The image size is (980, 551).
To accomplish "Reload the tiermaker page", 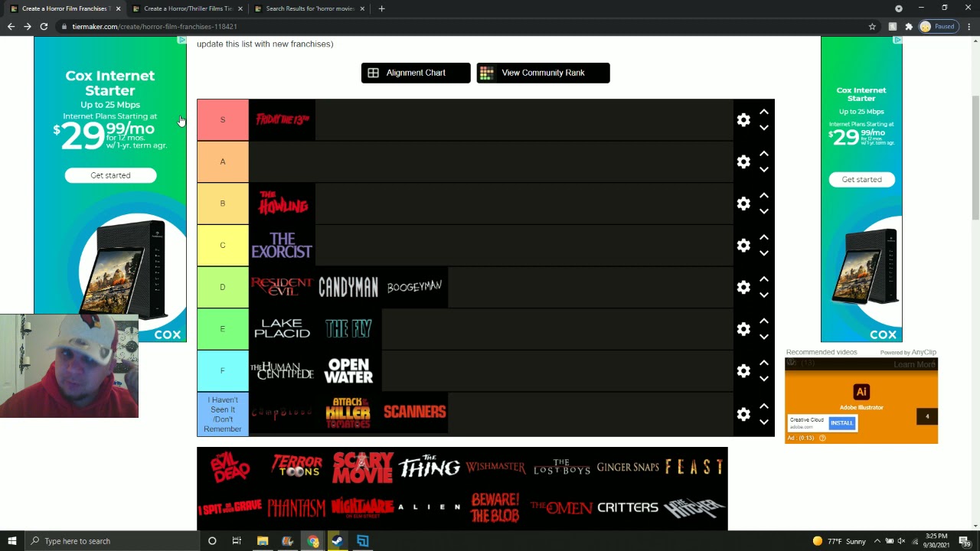I will click(x=44, y=26).
